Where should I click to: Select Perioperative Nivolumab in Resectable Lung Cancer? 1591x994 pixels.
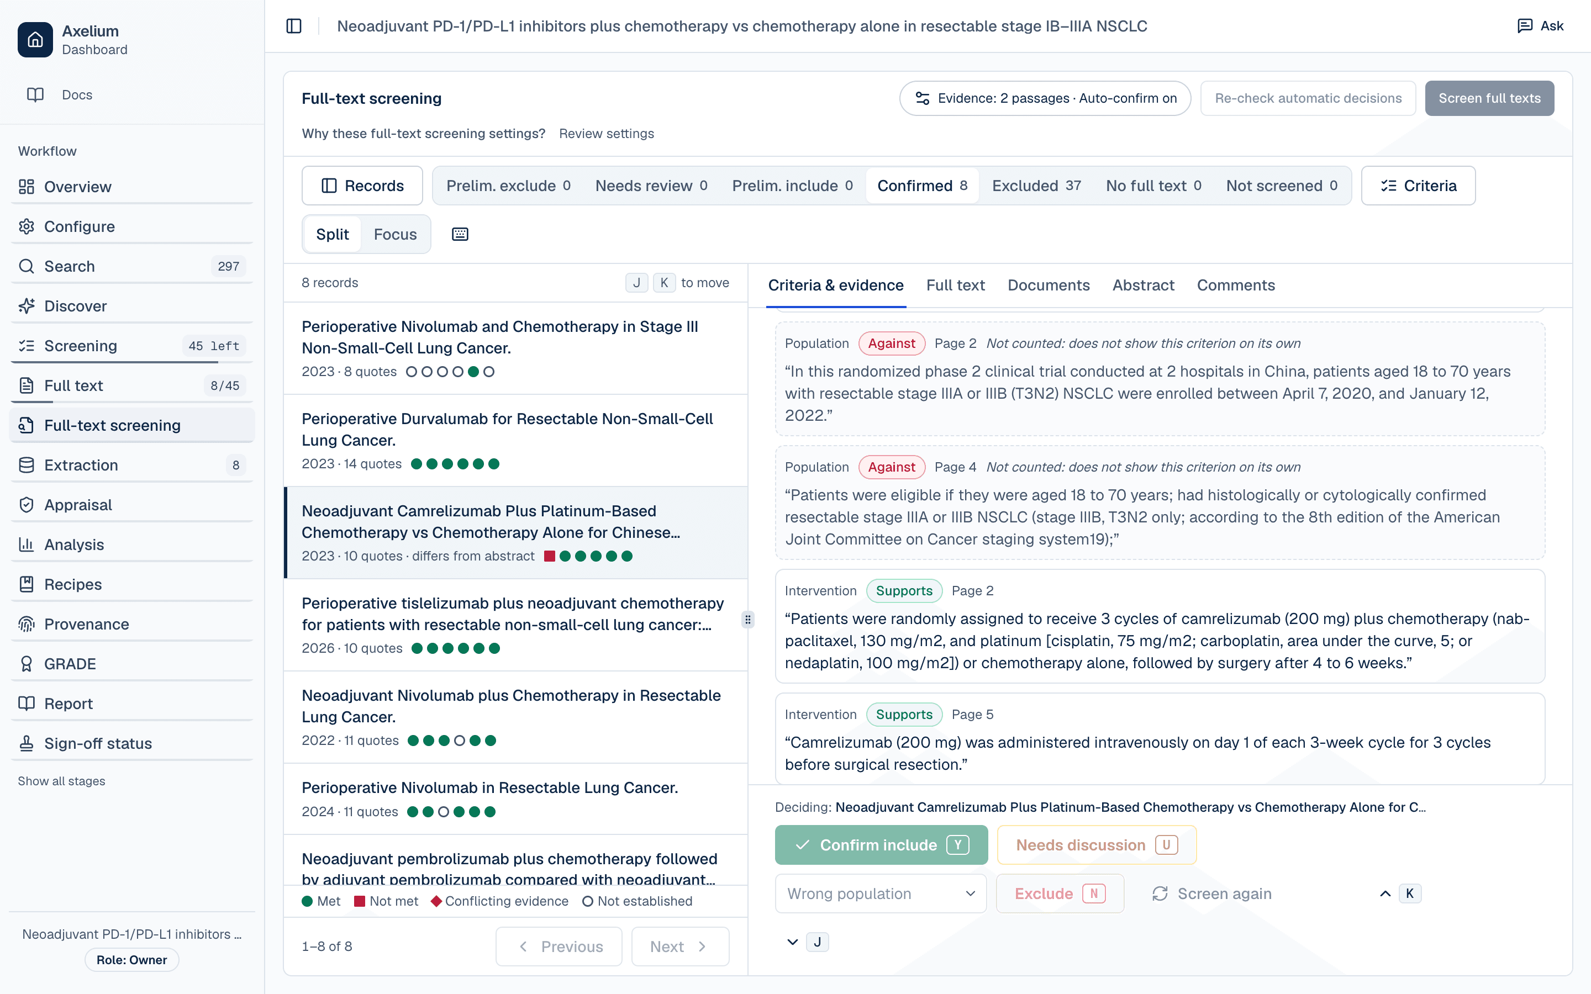coord(516,799)
